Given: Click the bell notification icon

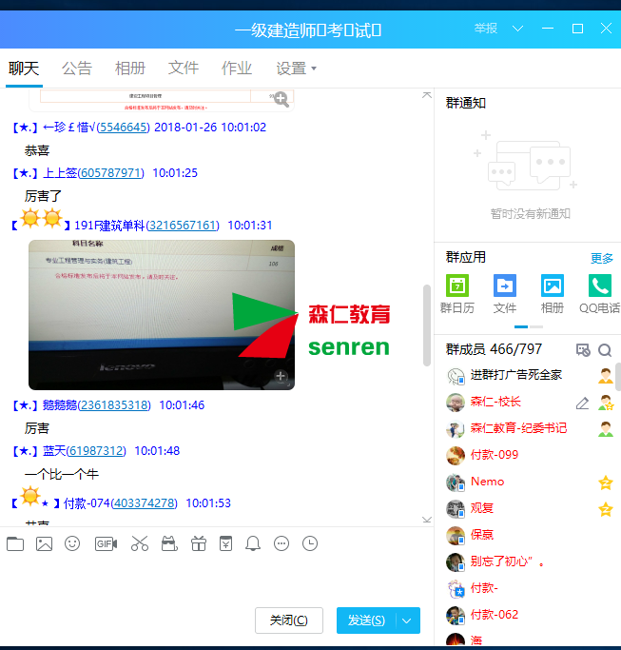Looking at the screenshot, I should pyautogui.click(x=253, y=543).
